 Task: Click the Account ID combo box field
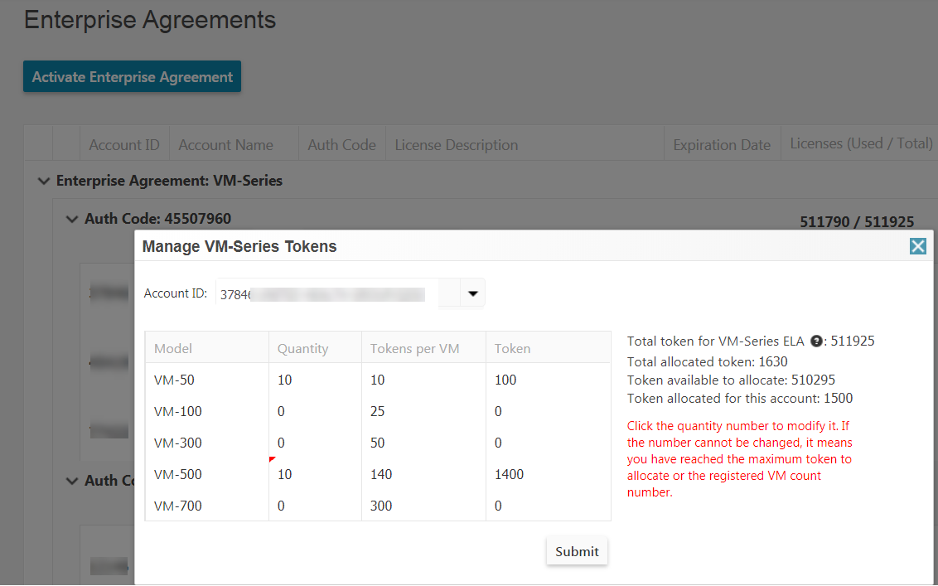350,293
